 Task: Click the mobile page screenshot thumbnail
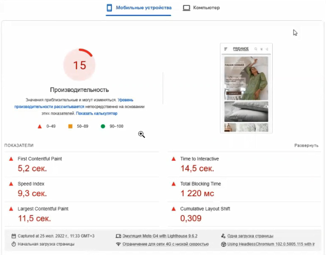(x=246, y=88)
